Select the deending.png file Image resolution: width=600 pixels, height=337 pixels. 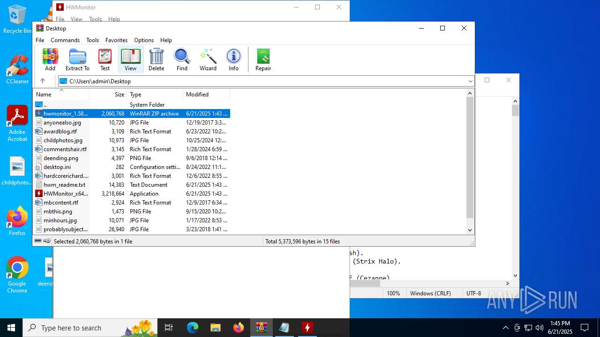point(132,158)
